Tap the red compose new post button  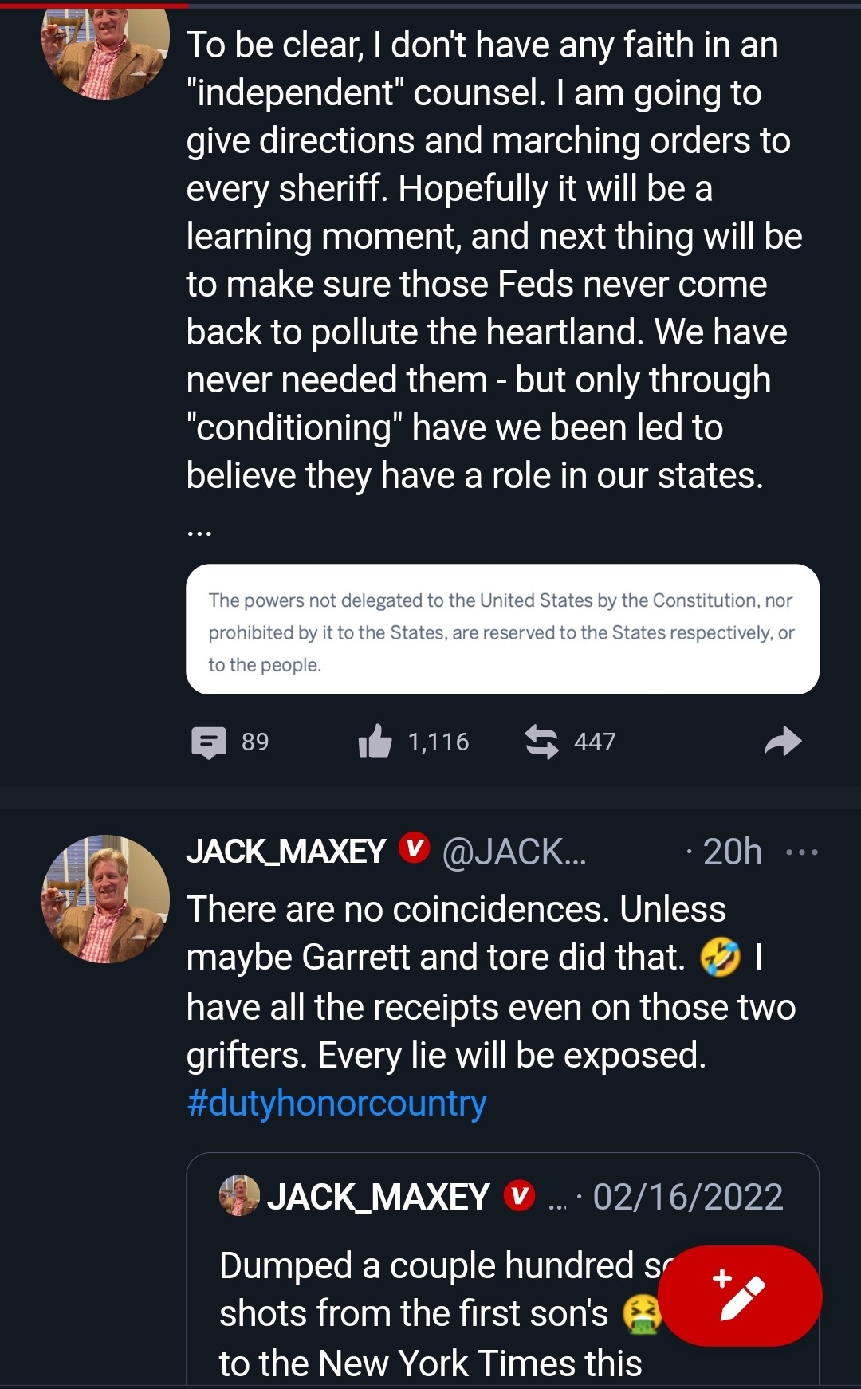[x=739, y=1296]
